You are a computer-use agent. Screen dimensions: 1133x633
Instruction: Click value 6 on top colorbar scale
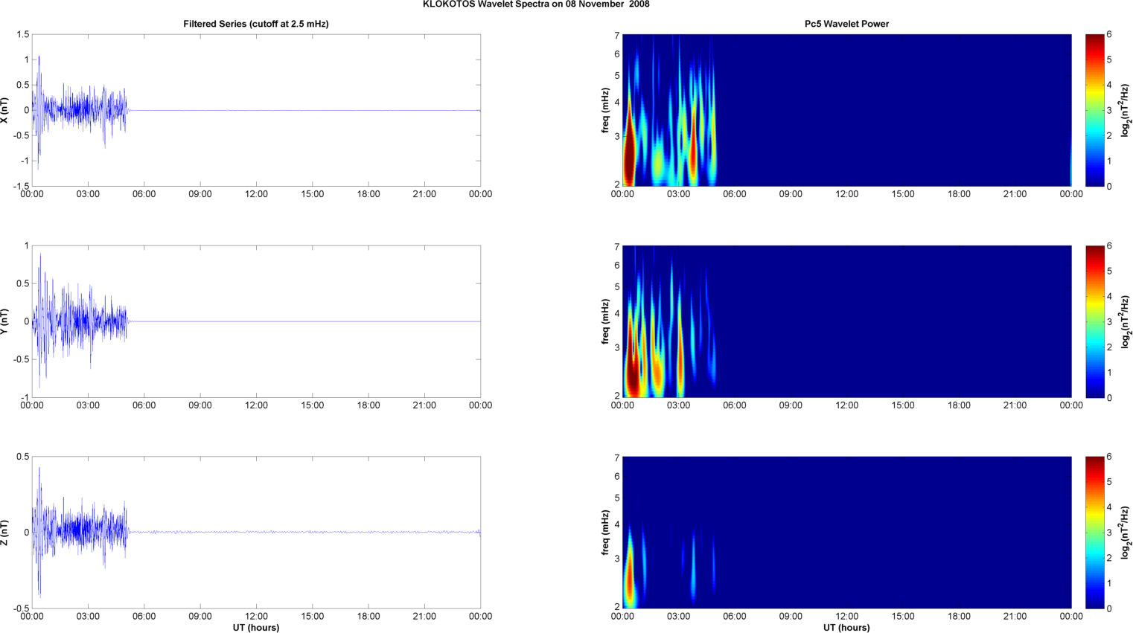1109,35
